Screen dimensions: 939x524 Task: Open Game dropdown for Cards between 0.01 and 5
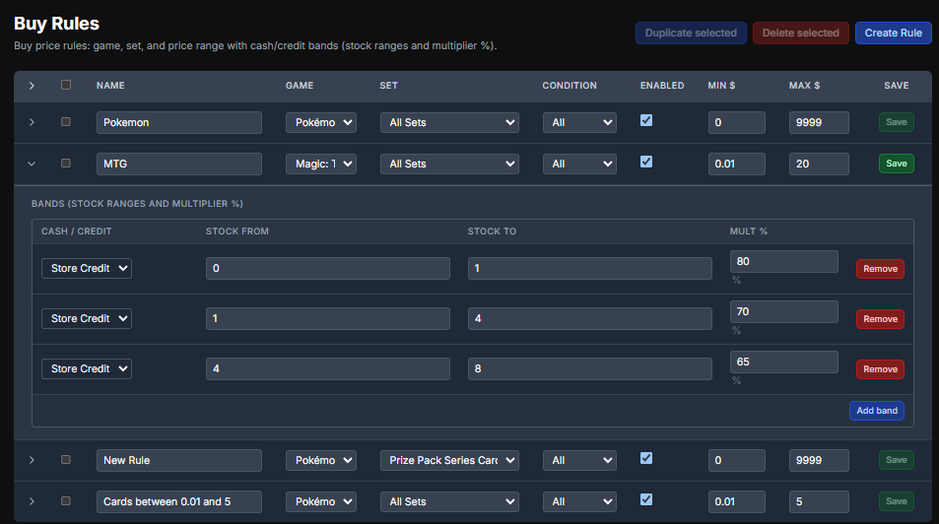coord(321,501)
